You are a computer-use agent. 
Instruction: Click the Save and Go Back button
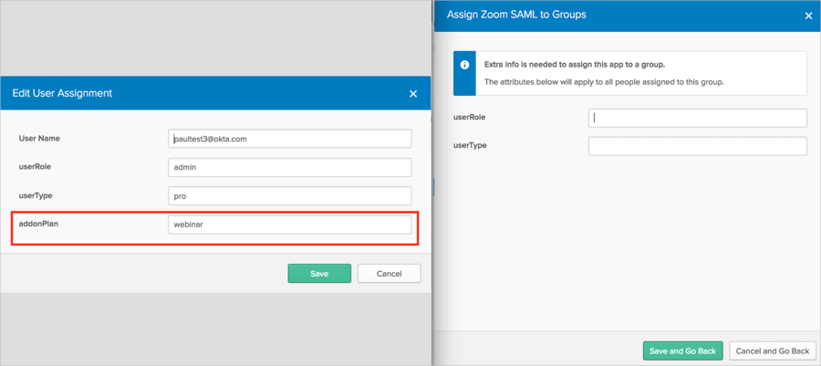[x=683, y=350]
